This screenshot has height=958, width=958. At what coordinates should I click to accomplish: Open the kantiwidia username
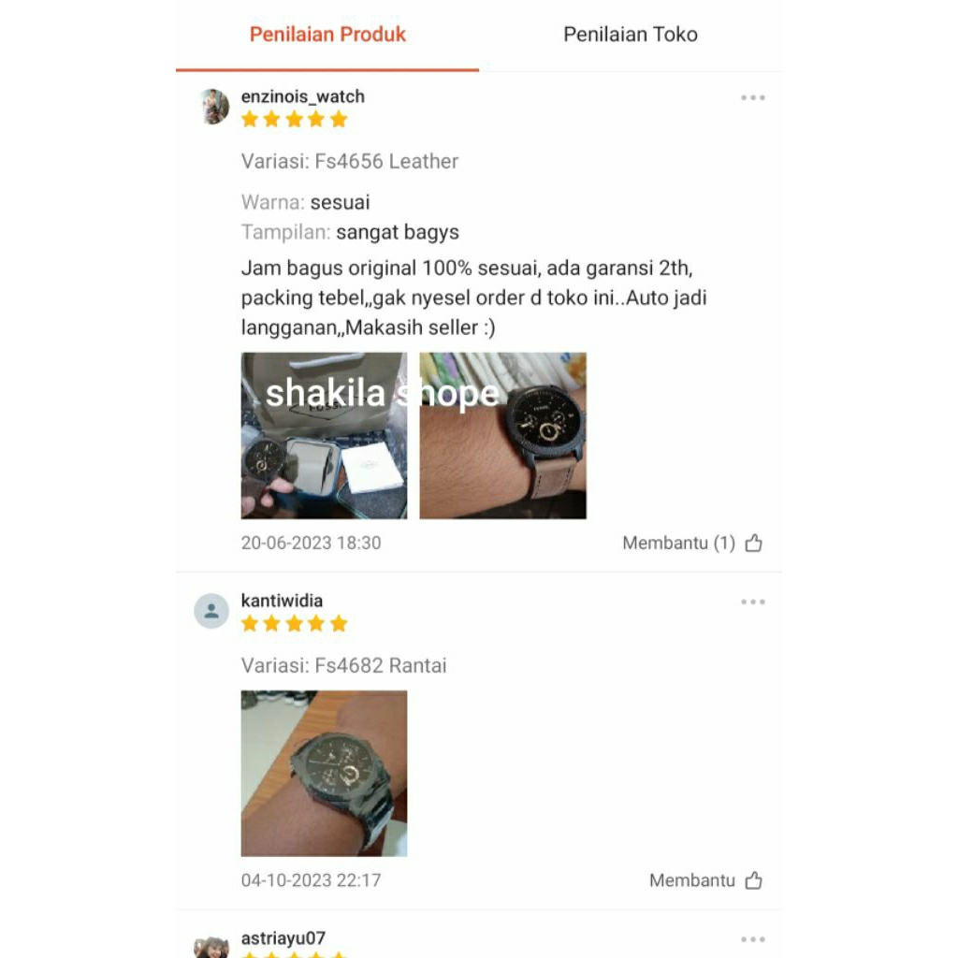point(282,601)
